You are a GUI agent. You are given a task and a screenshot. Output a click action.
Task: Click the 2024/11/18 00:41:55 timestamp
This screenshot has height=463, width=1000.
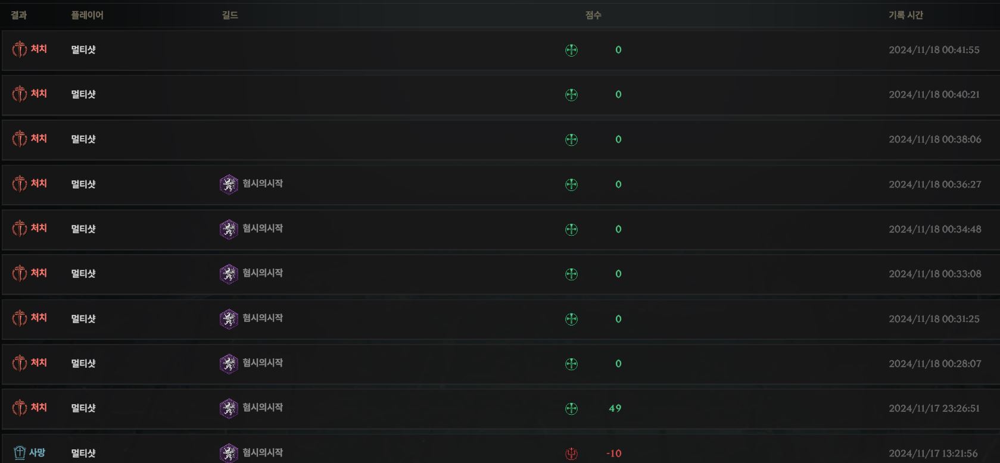point(934,50)
